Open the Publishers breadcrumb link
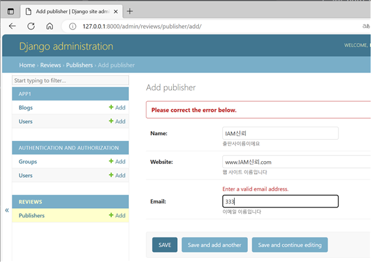This screenshot has width=372, height=263. 79,65
